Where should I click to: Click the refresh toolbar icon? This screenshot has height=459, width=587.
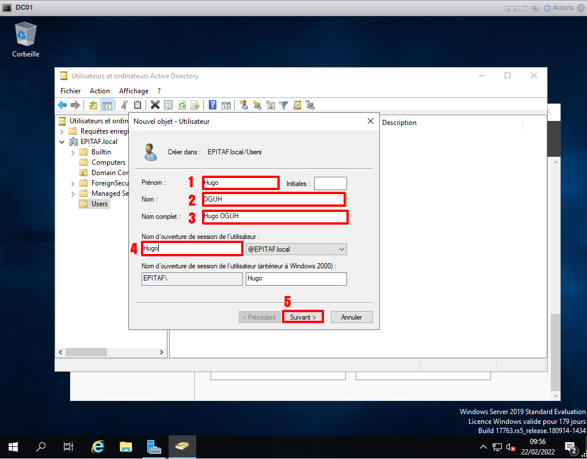tap(182, 105)
